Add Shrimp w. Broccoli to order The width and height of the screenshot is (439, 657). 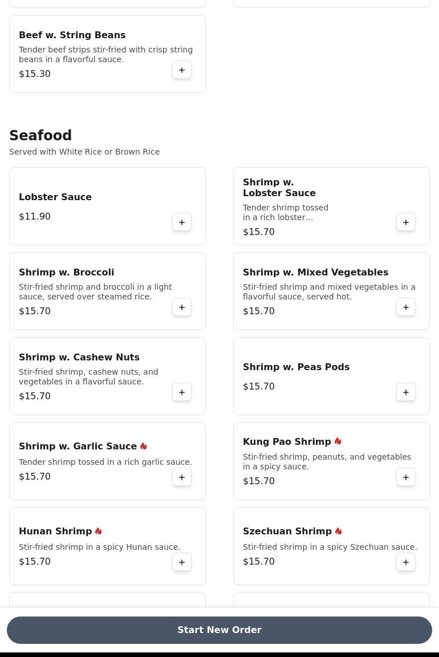pos(182,307)
